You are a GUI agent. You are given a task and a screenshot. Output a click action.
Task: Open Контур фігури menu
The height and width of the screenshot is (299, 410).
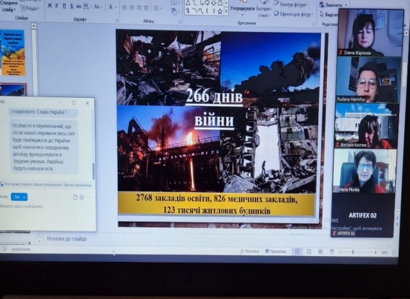[x=291, y=4]
